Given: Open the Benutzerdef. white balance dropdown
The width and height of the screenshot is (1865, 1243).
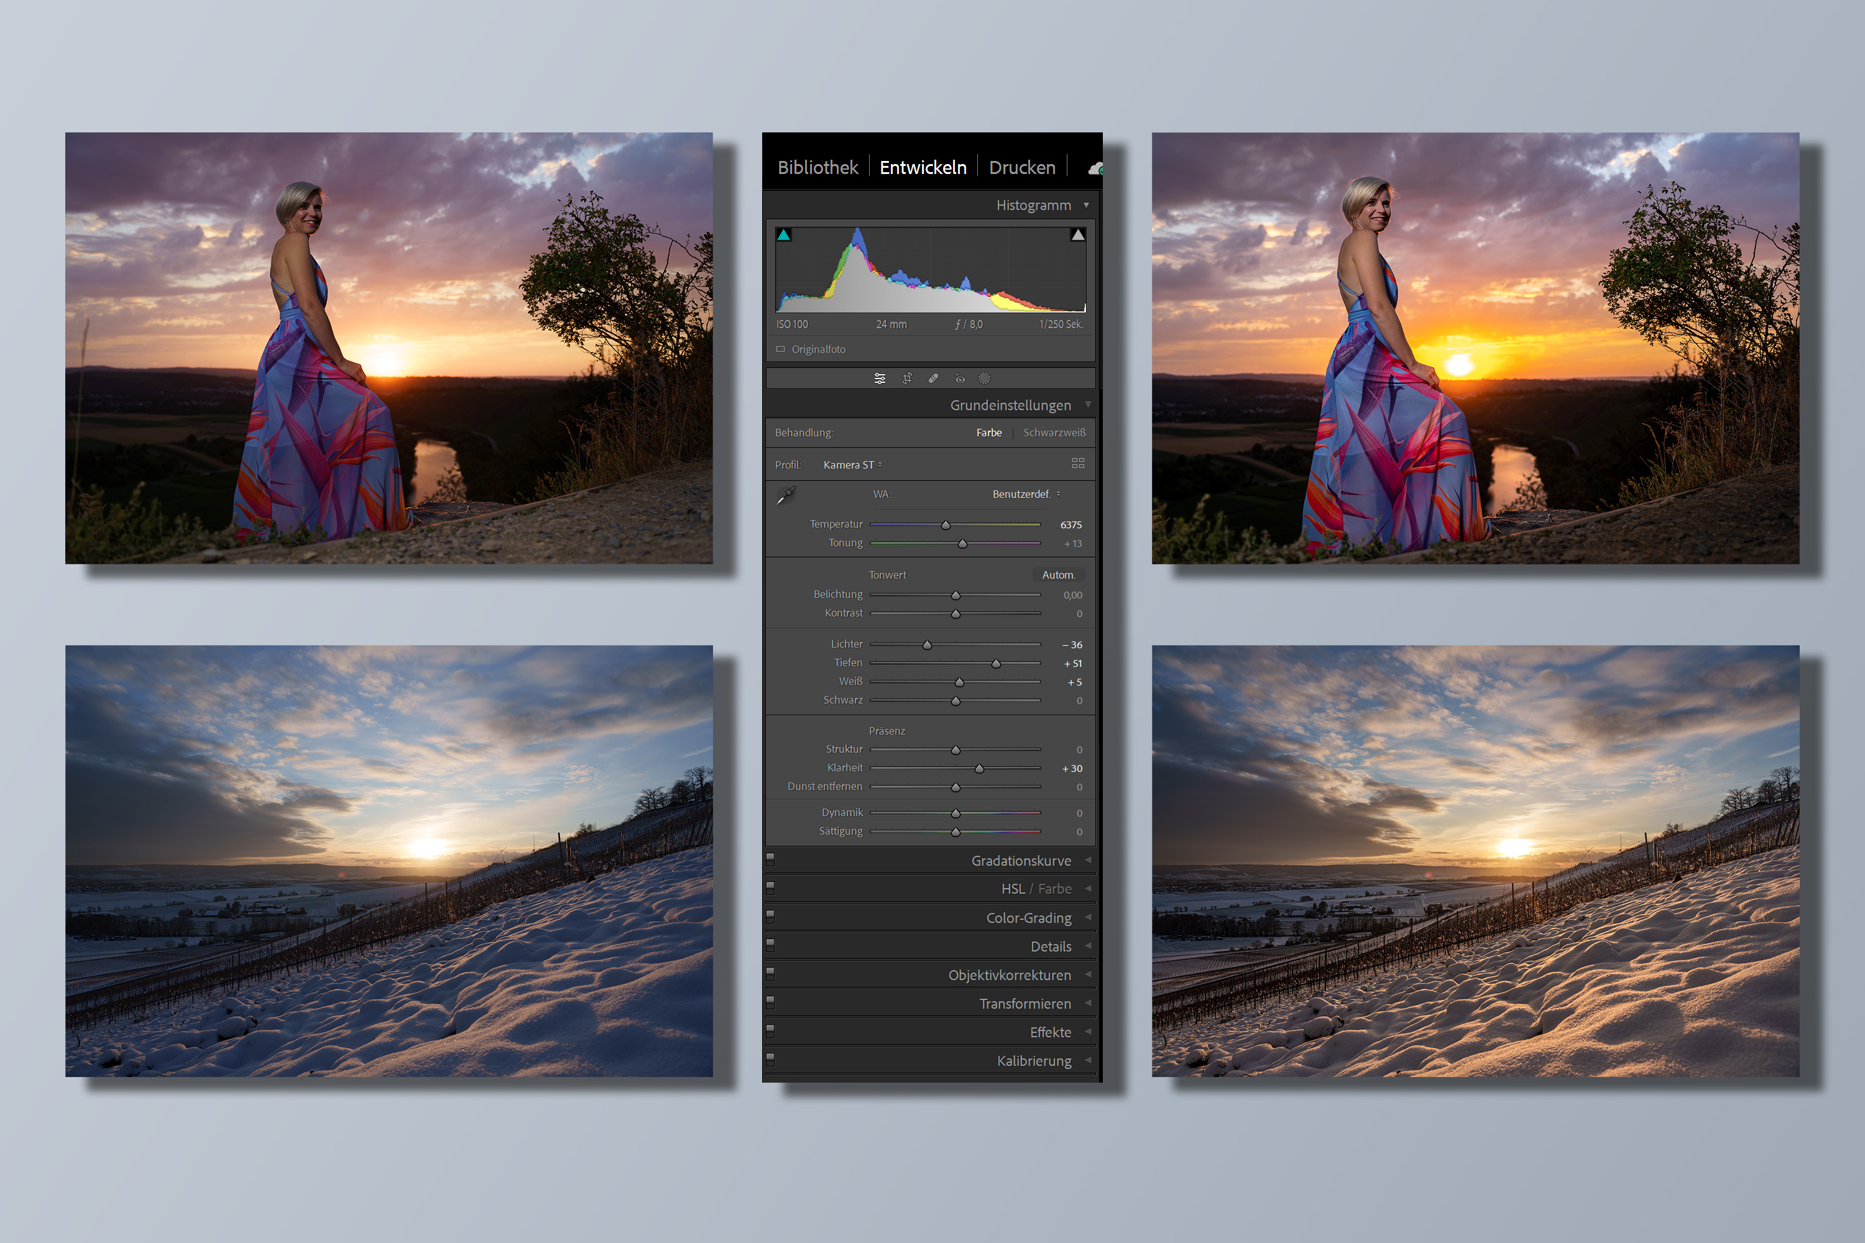Looking at the screenshot, I should click(x=1026, y=494).
